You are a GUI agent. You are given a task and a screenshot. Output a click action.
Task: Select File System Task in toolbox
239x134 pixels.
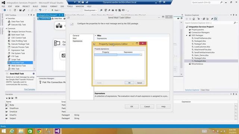[x=18, y=53]
